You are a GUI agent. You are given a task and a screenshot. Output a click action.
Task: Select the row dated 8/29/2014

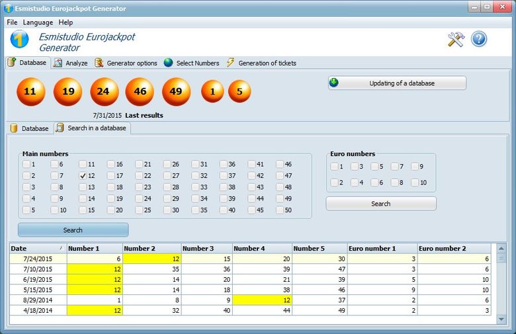click(250, 300)
